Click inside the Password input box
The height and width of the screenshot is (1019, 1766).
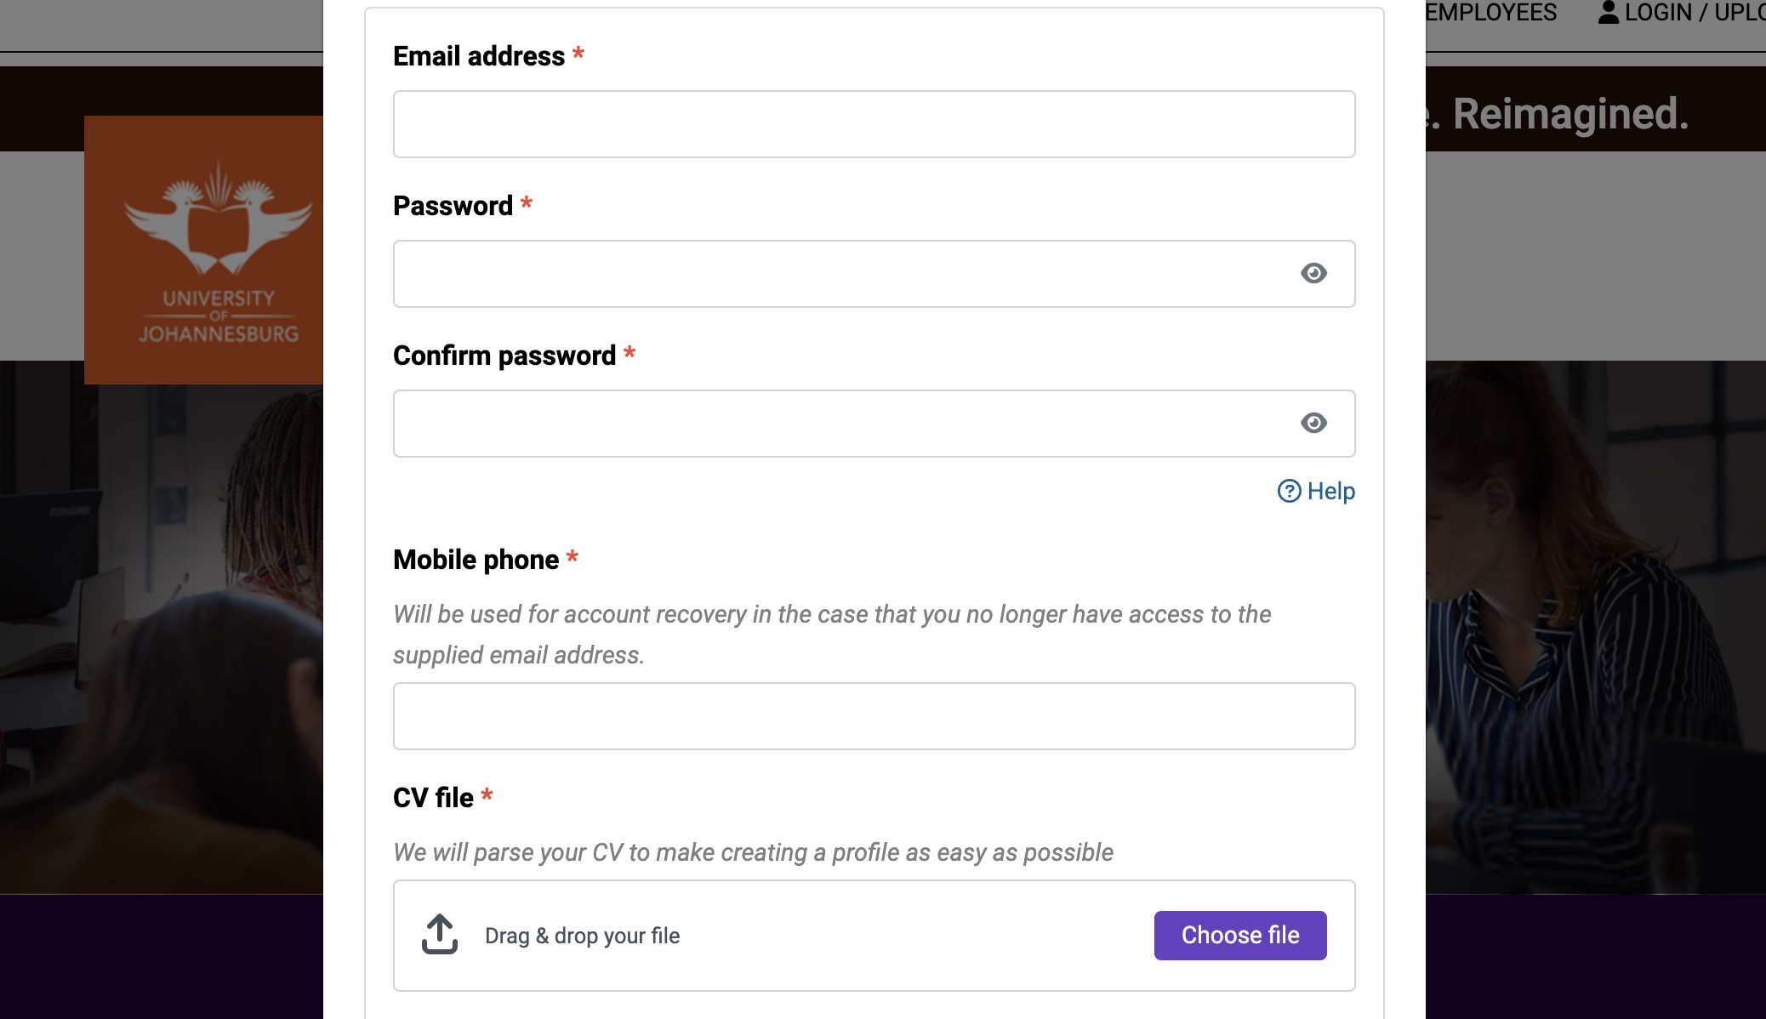click(x=842, y=274)
